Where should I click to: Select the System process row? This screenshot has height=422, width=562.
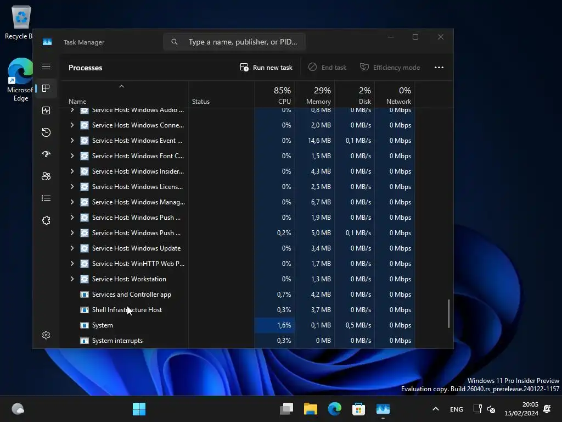click(x=238, y=325)
